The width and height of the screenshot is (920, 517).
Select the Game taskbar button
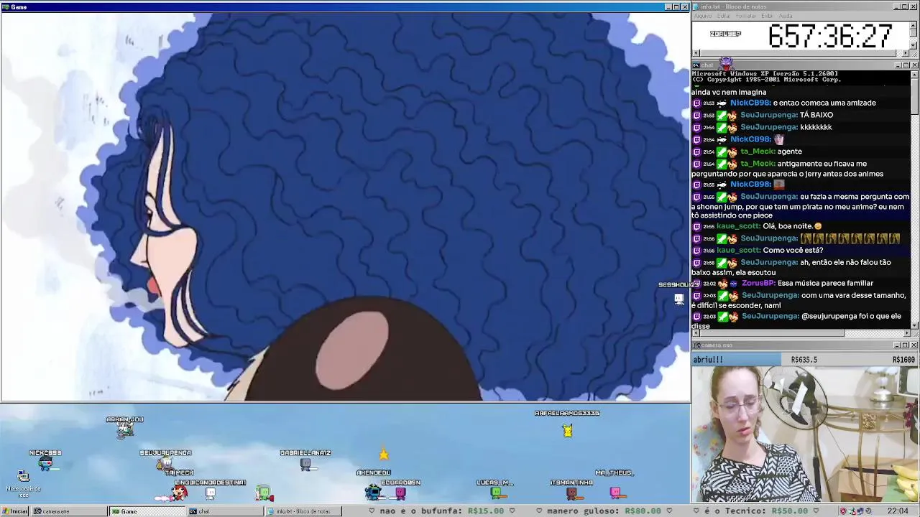(x=147, y=511)
